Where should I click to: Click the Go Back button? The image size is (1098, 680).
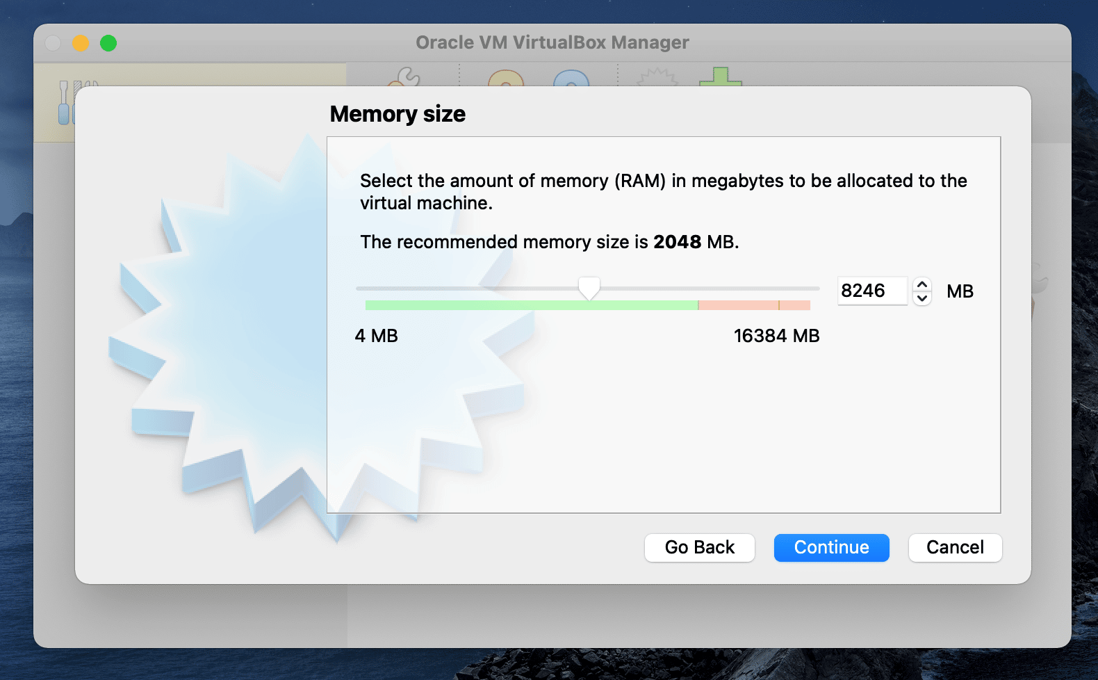coord(699,547)
